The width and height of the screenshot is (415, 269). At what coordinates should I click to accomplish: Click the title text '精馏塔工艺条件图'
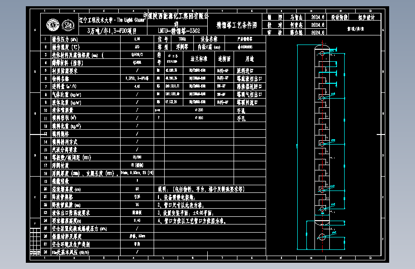236,25
